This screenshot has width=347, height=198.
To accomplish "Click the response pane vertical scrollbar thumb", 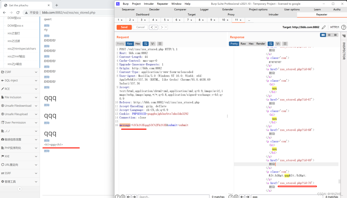I will (x=339, y=181).
